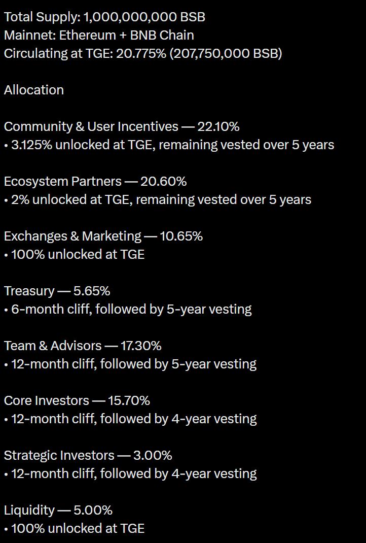Click the Allocation heading

(x=34, y=90)
